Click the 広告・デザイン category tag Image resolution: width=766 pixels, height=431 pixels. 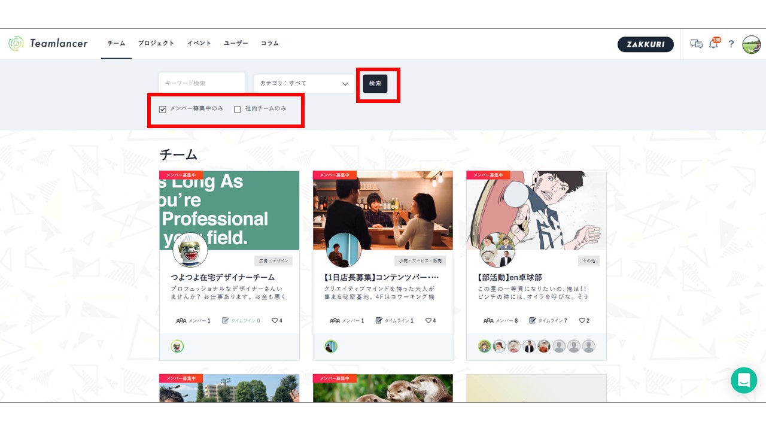coord(273,261)
